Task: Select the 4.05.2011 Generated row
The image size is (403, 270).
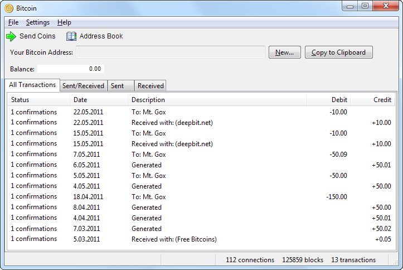Action: (x=201, y=186)
